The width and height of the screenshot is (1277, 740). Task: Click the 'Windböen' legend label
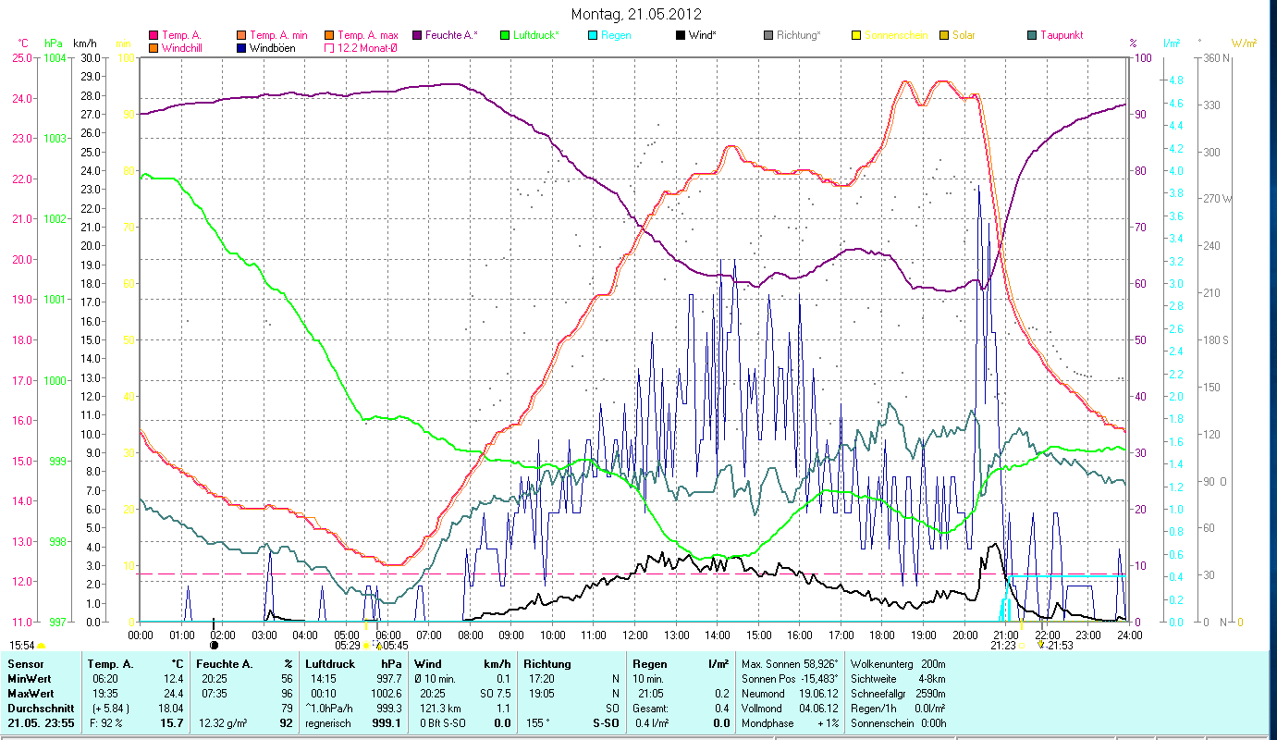point(273,48)
